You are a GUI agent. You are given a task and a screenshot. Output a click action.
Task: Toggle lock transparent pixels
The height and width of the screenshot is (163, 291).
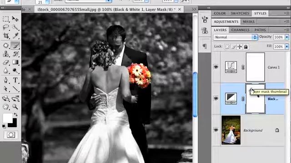(x=227, y=47)
